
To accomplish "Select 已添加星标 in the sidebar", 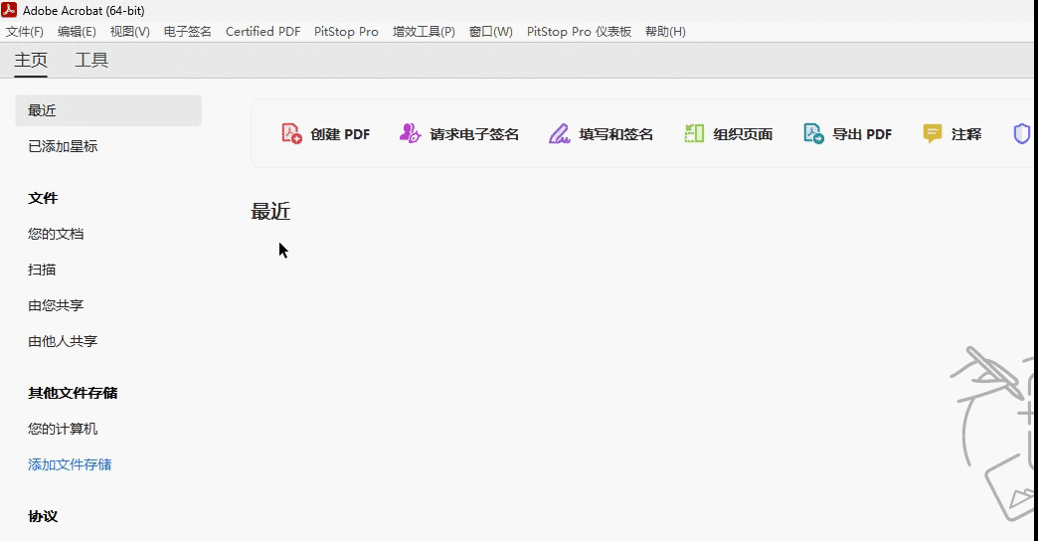I will [63, 146].
